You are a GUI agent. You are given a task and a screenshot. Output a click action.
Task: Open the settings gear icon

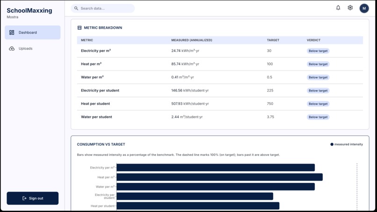(x=350, y=8)
